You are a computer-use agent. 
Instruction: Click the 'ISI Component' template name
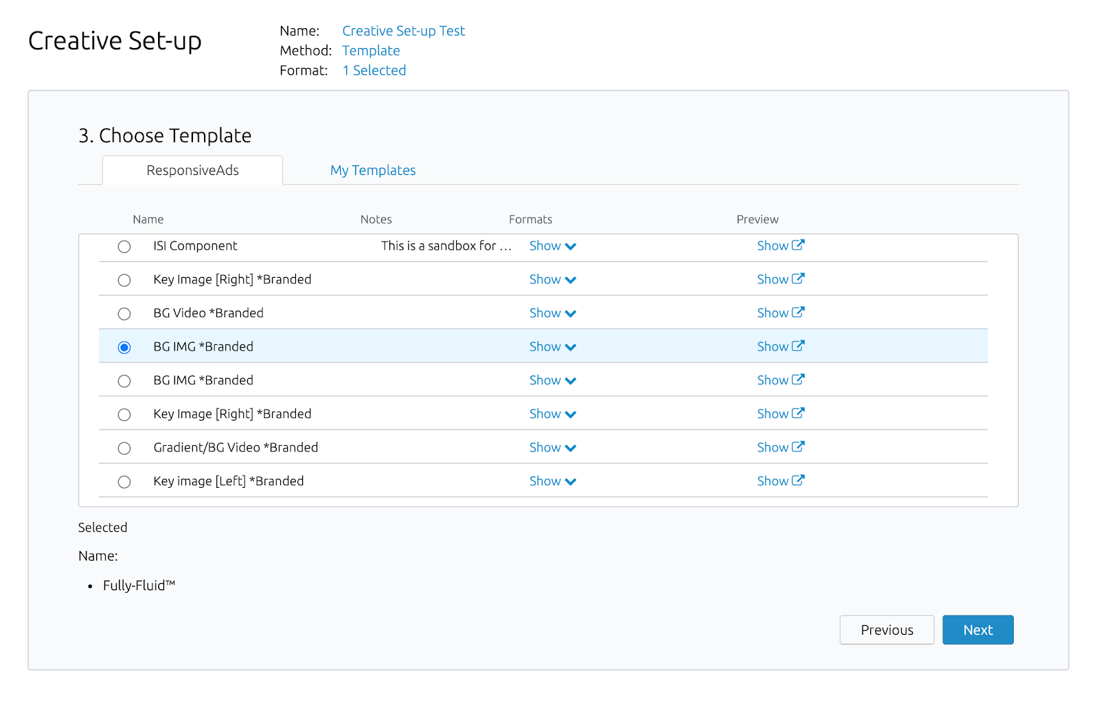pyautogui.click(x=195, y=246)
